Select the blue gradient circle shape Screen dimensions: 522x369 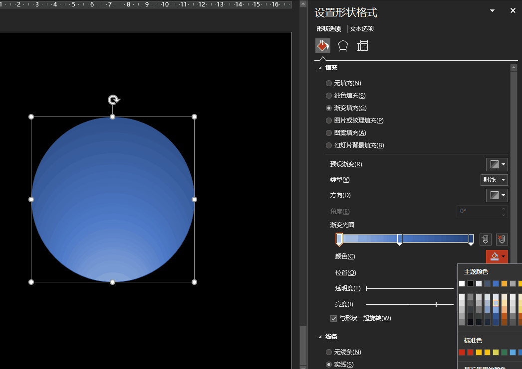pos(113,199)
